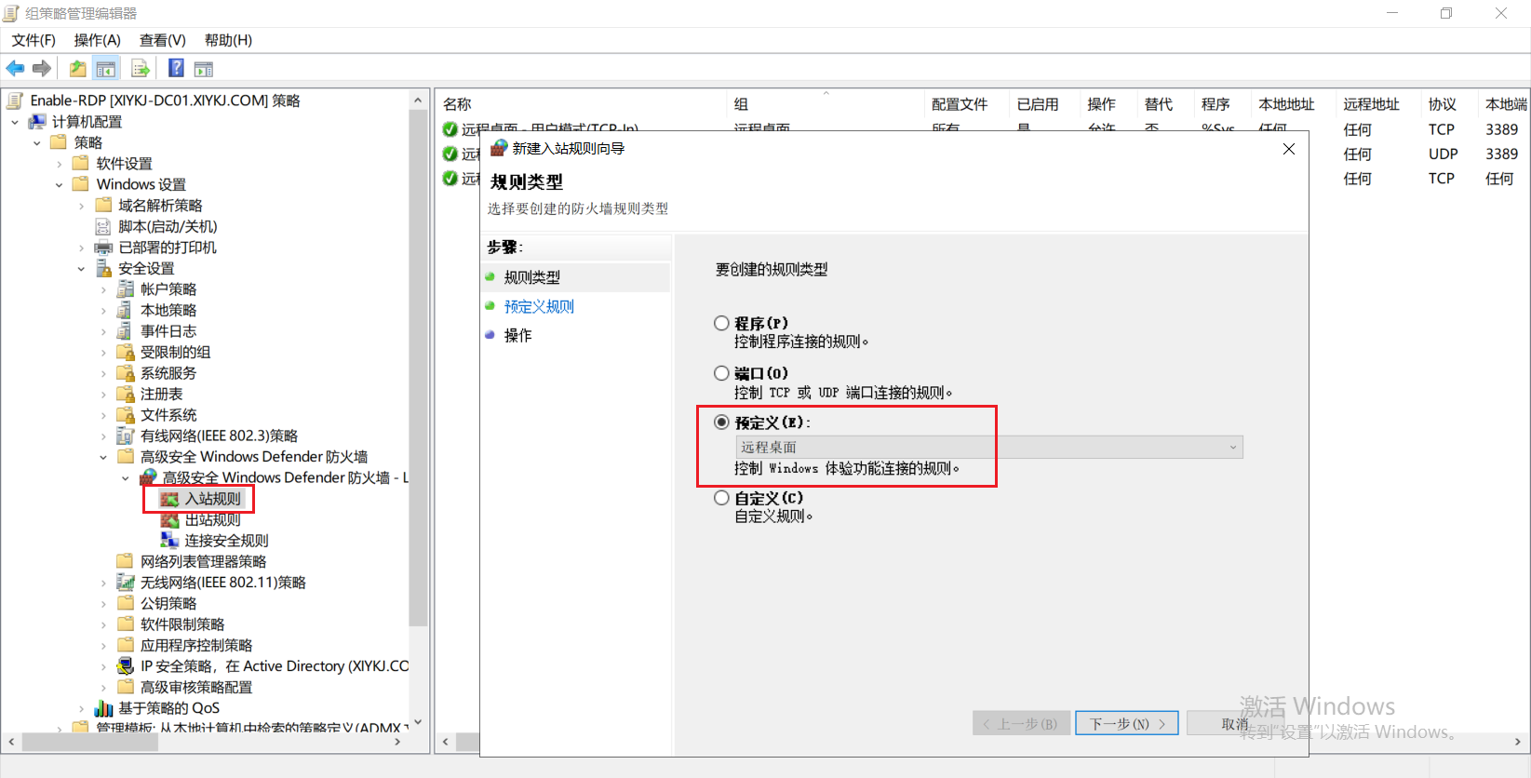
Task: Collapse the 安全设置 node
Action: pos(82,268)
